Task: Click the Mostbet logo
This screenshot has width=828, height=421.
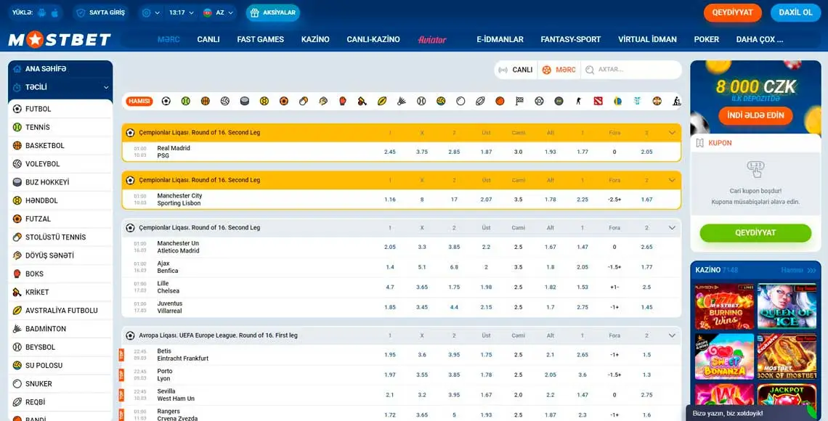Action: pyautogui.click(x=60, y=40)
